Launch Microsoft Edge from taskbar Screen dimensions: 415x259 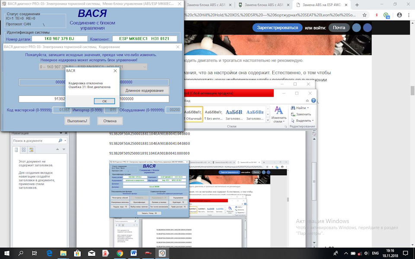(49, 253)
